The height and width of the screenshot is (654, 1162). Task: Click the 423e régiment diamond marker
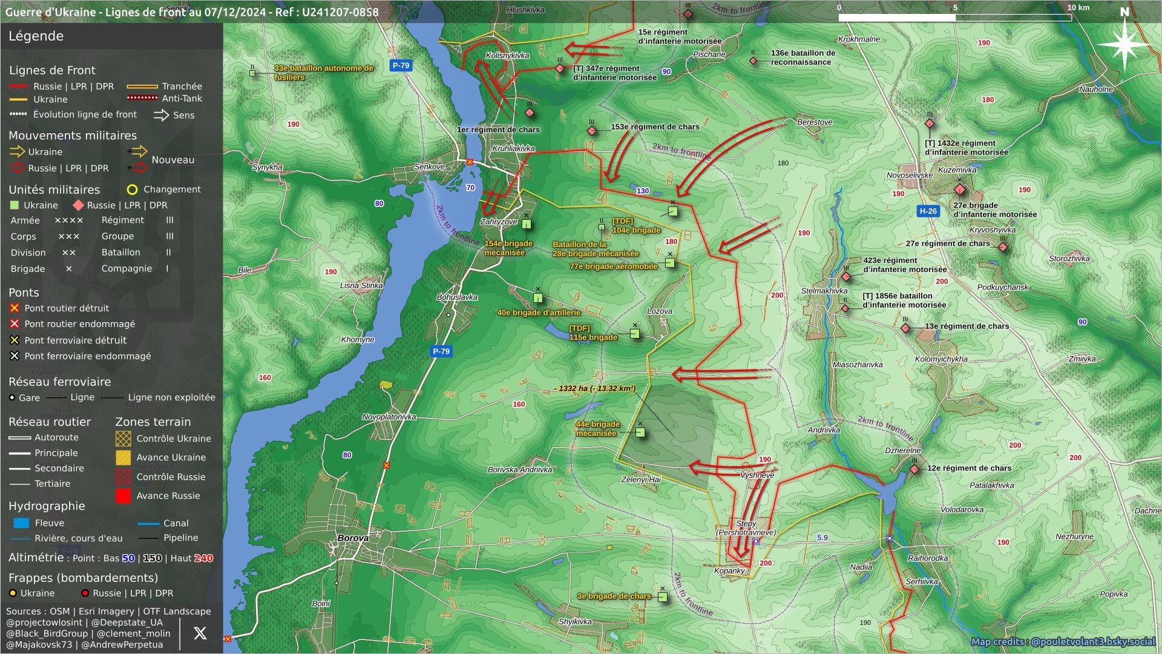click(846, 277)
